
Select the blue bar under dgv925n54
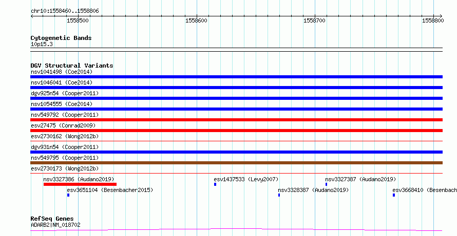[236, 98]
